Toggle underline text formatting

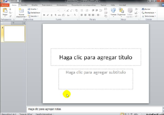tap(52, 15)
